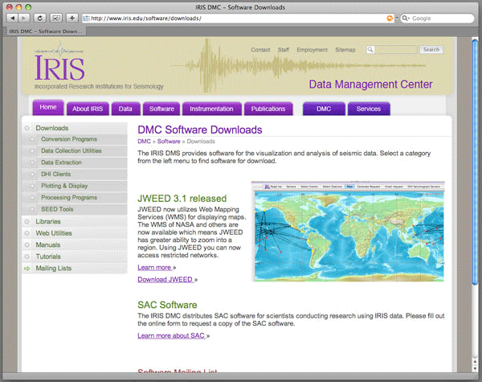Click the IRIS logo in the header
482x382 pixels.
pos(59,65)
